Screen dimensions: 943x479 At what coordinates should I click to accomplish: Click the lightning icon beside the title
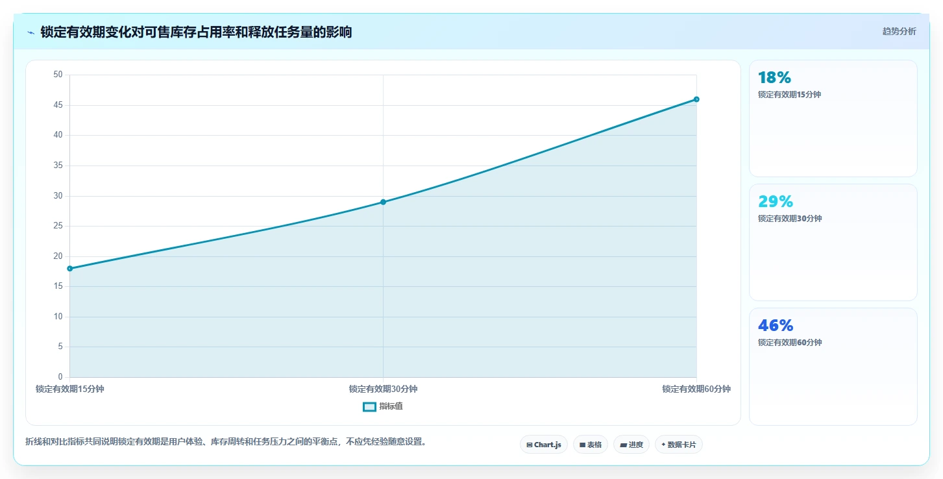(31, 32)
